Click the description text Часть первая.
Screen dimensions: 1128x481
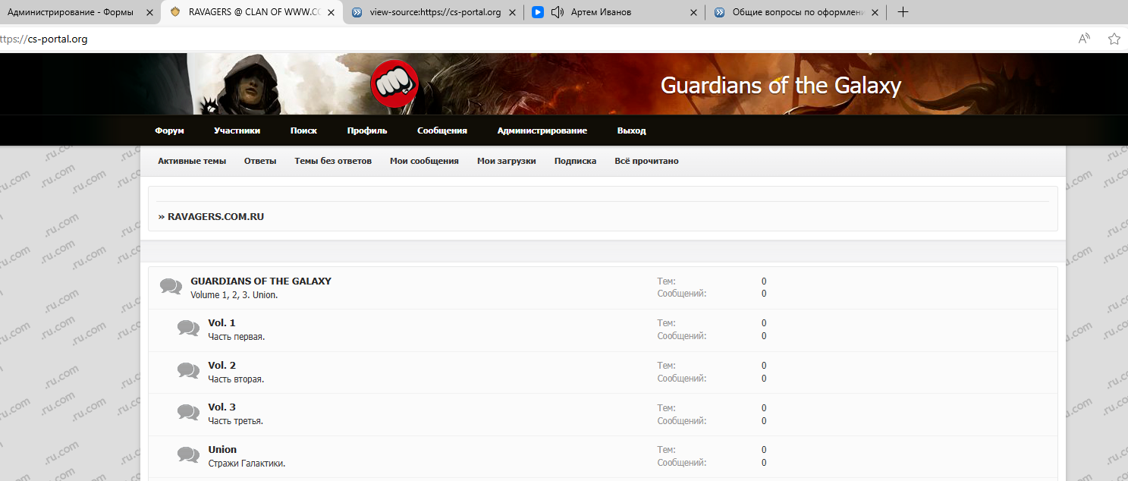236,337
